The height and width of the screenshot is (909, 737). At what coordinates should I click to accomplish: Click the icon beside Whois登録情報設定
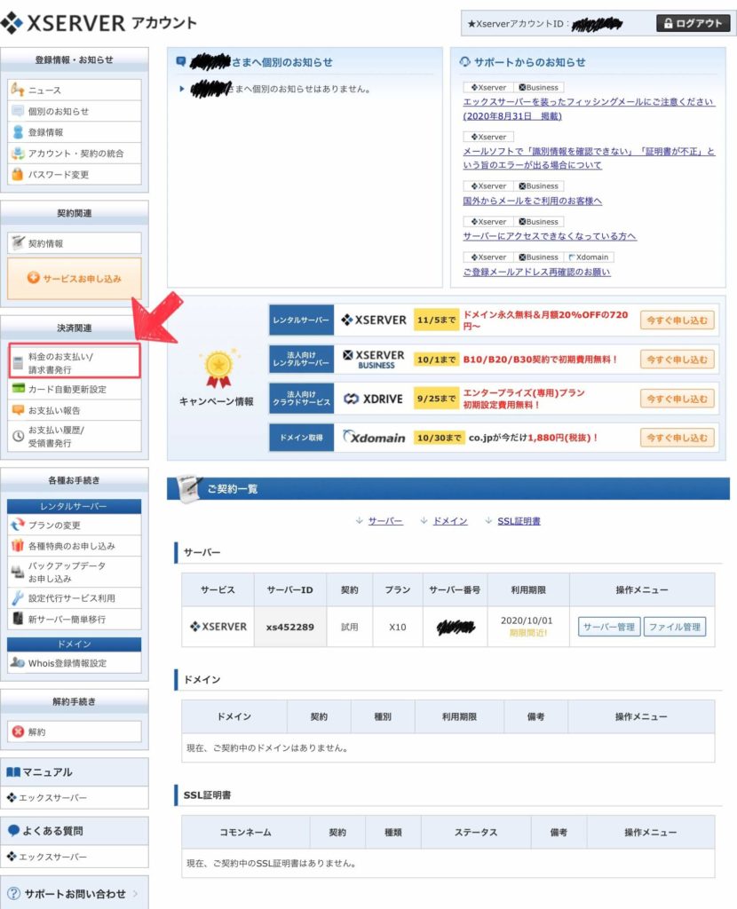tap(18, 662)
